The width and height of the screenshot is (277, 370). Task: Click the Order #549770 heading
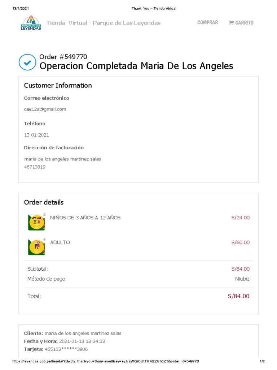pyautogui.click(x=63, y=57)
